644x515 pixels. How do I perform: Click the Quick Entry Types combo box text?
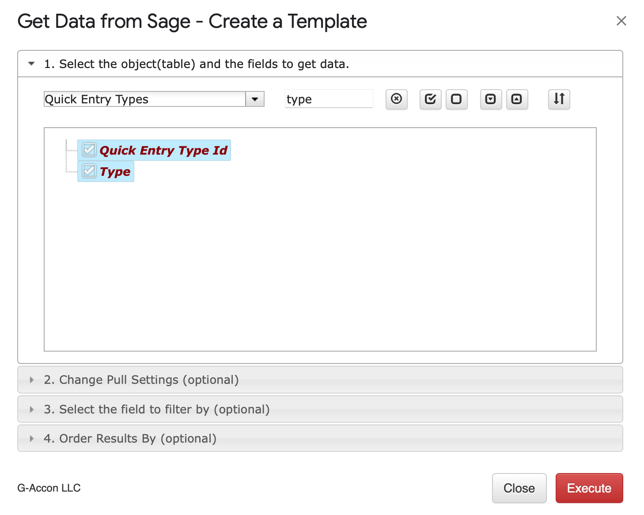(x=145, y=99)
